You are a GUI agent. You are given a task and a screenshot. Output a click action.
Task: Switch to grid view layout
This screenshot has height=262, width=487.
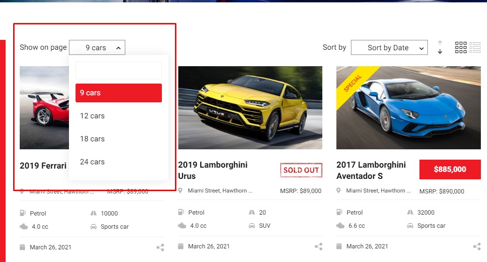pyautogui.click(x=461, y=47)
